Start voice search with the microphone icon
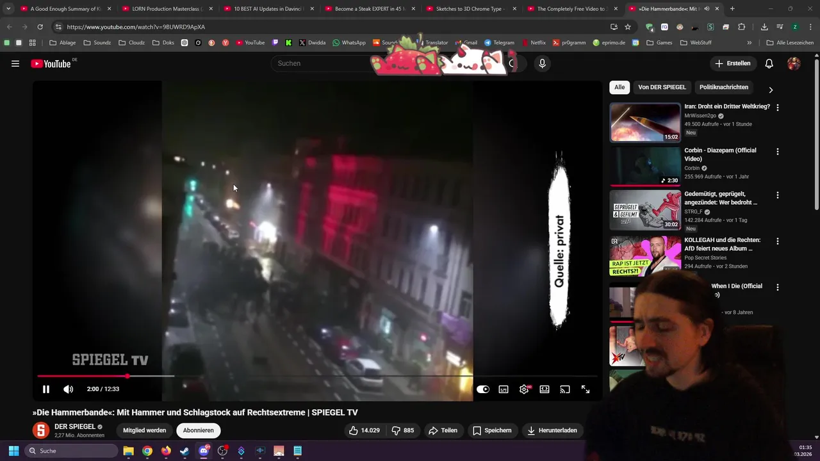This screenshot has height=461, width=820. (542, 63)
